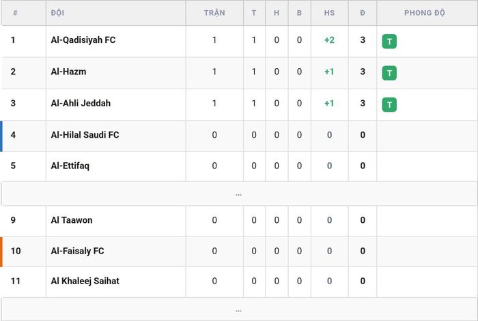
Task: Click the green T form badge for Al-Hazm
Action: click(389, 73)
